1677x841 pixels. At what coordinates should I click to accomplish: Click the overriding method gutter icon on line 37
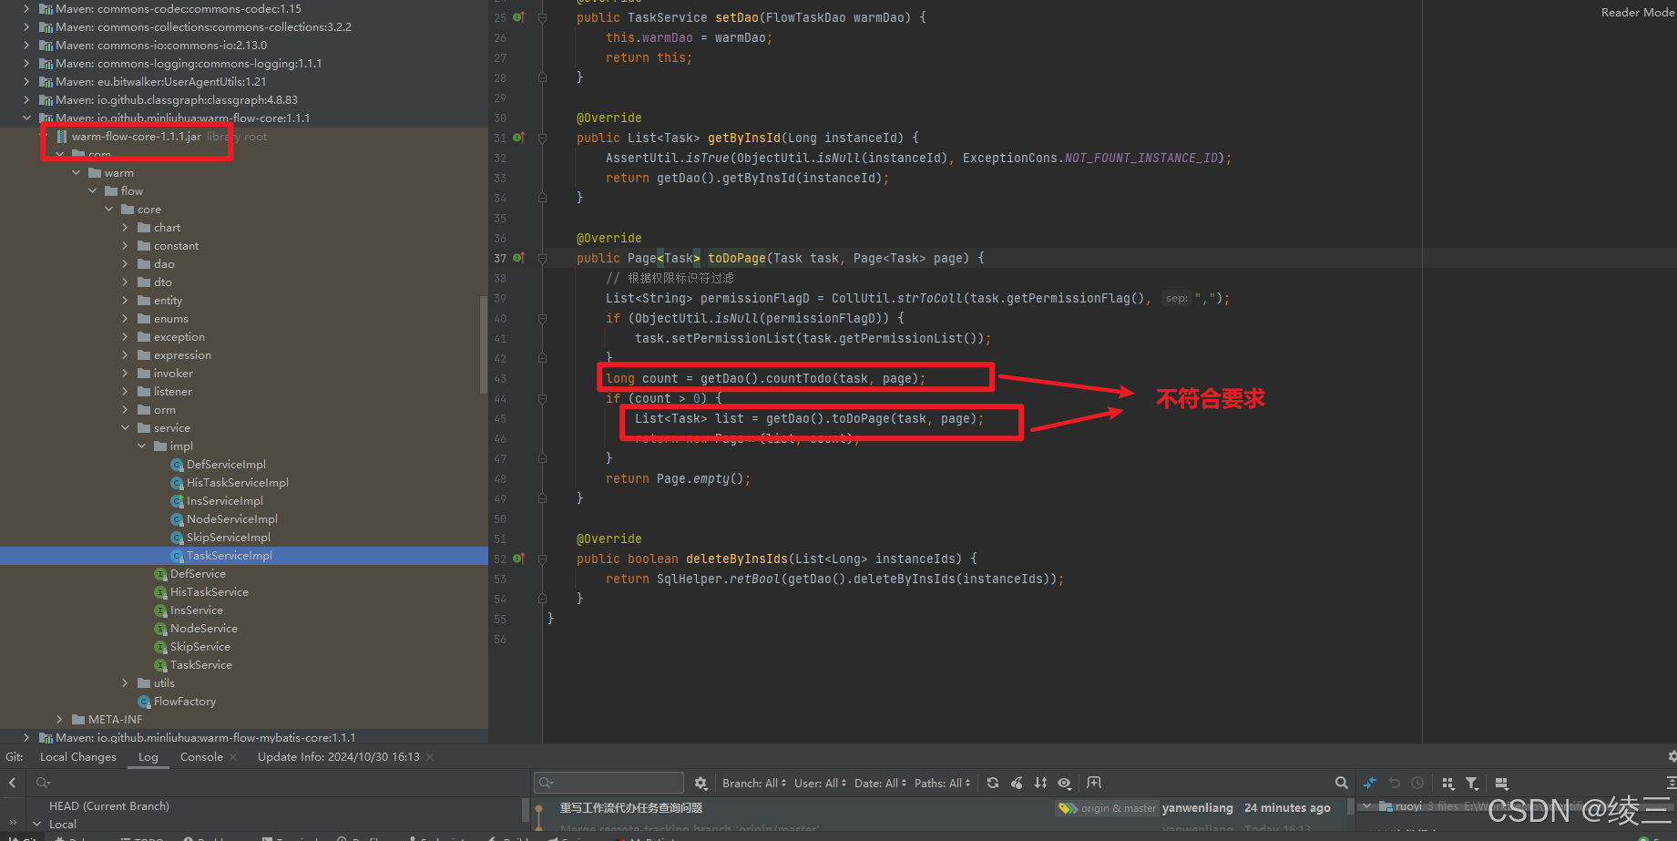517,258
